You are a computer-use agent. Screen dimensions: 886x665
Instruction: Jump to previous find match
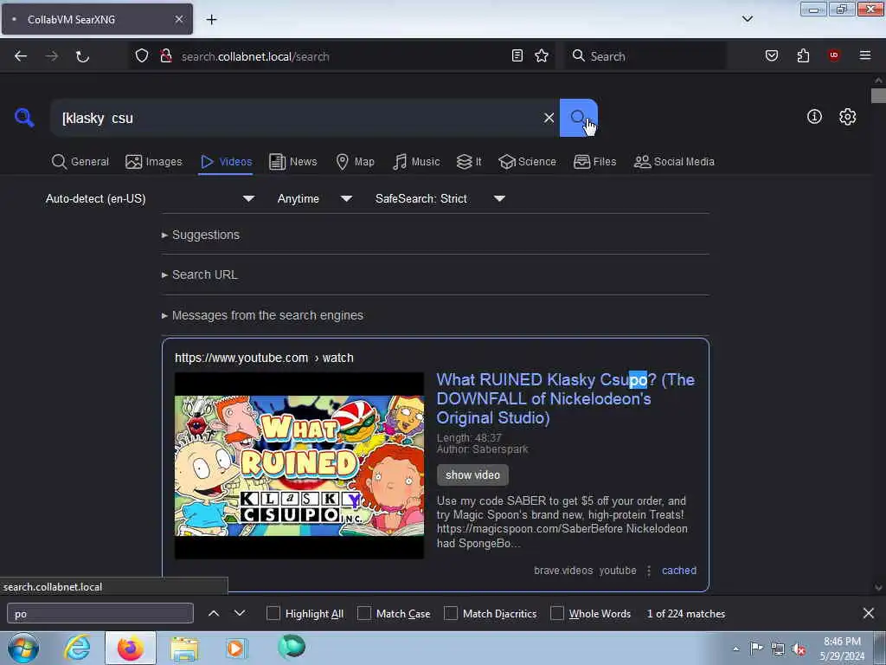pos(214,613)
